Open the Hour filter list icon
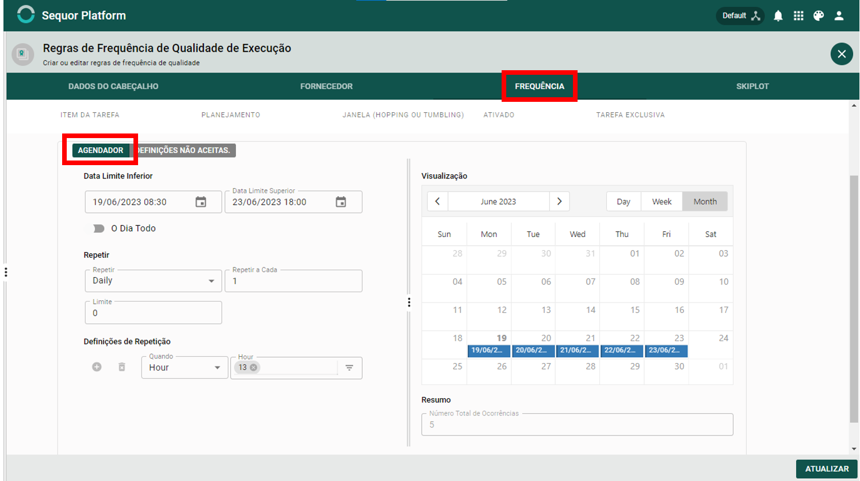Screen dimensions: 860x481 point(349,368)
